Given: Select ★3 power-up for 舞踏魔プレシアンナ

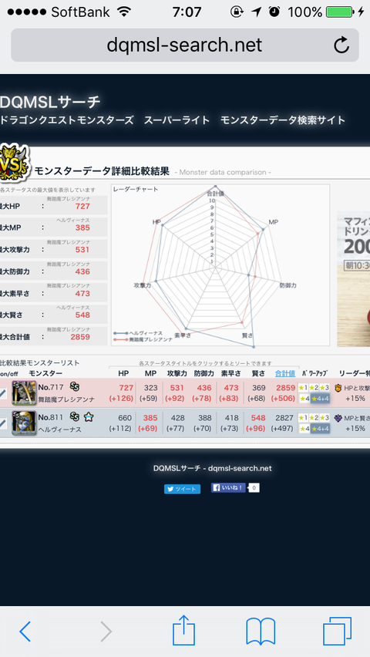Looking at the screenshot, I should click(324, 388).
